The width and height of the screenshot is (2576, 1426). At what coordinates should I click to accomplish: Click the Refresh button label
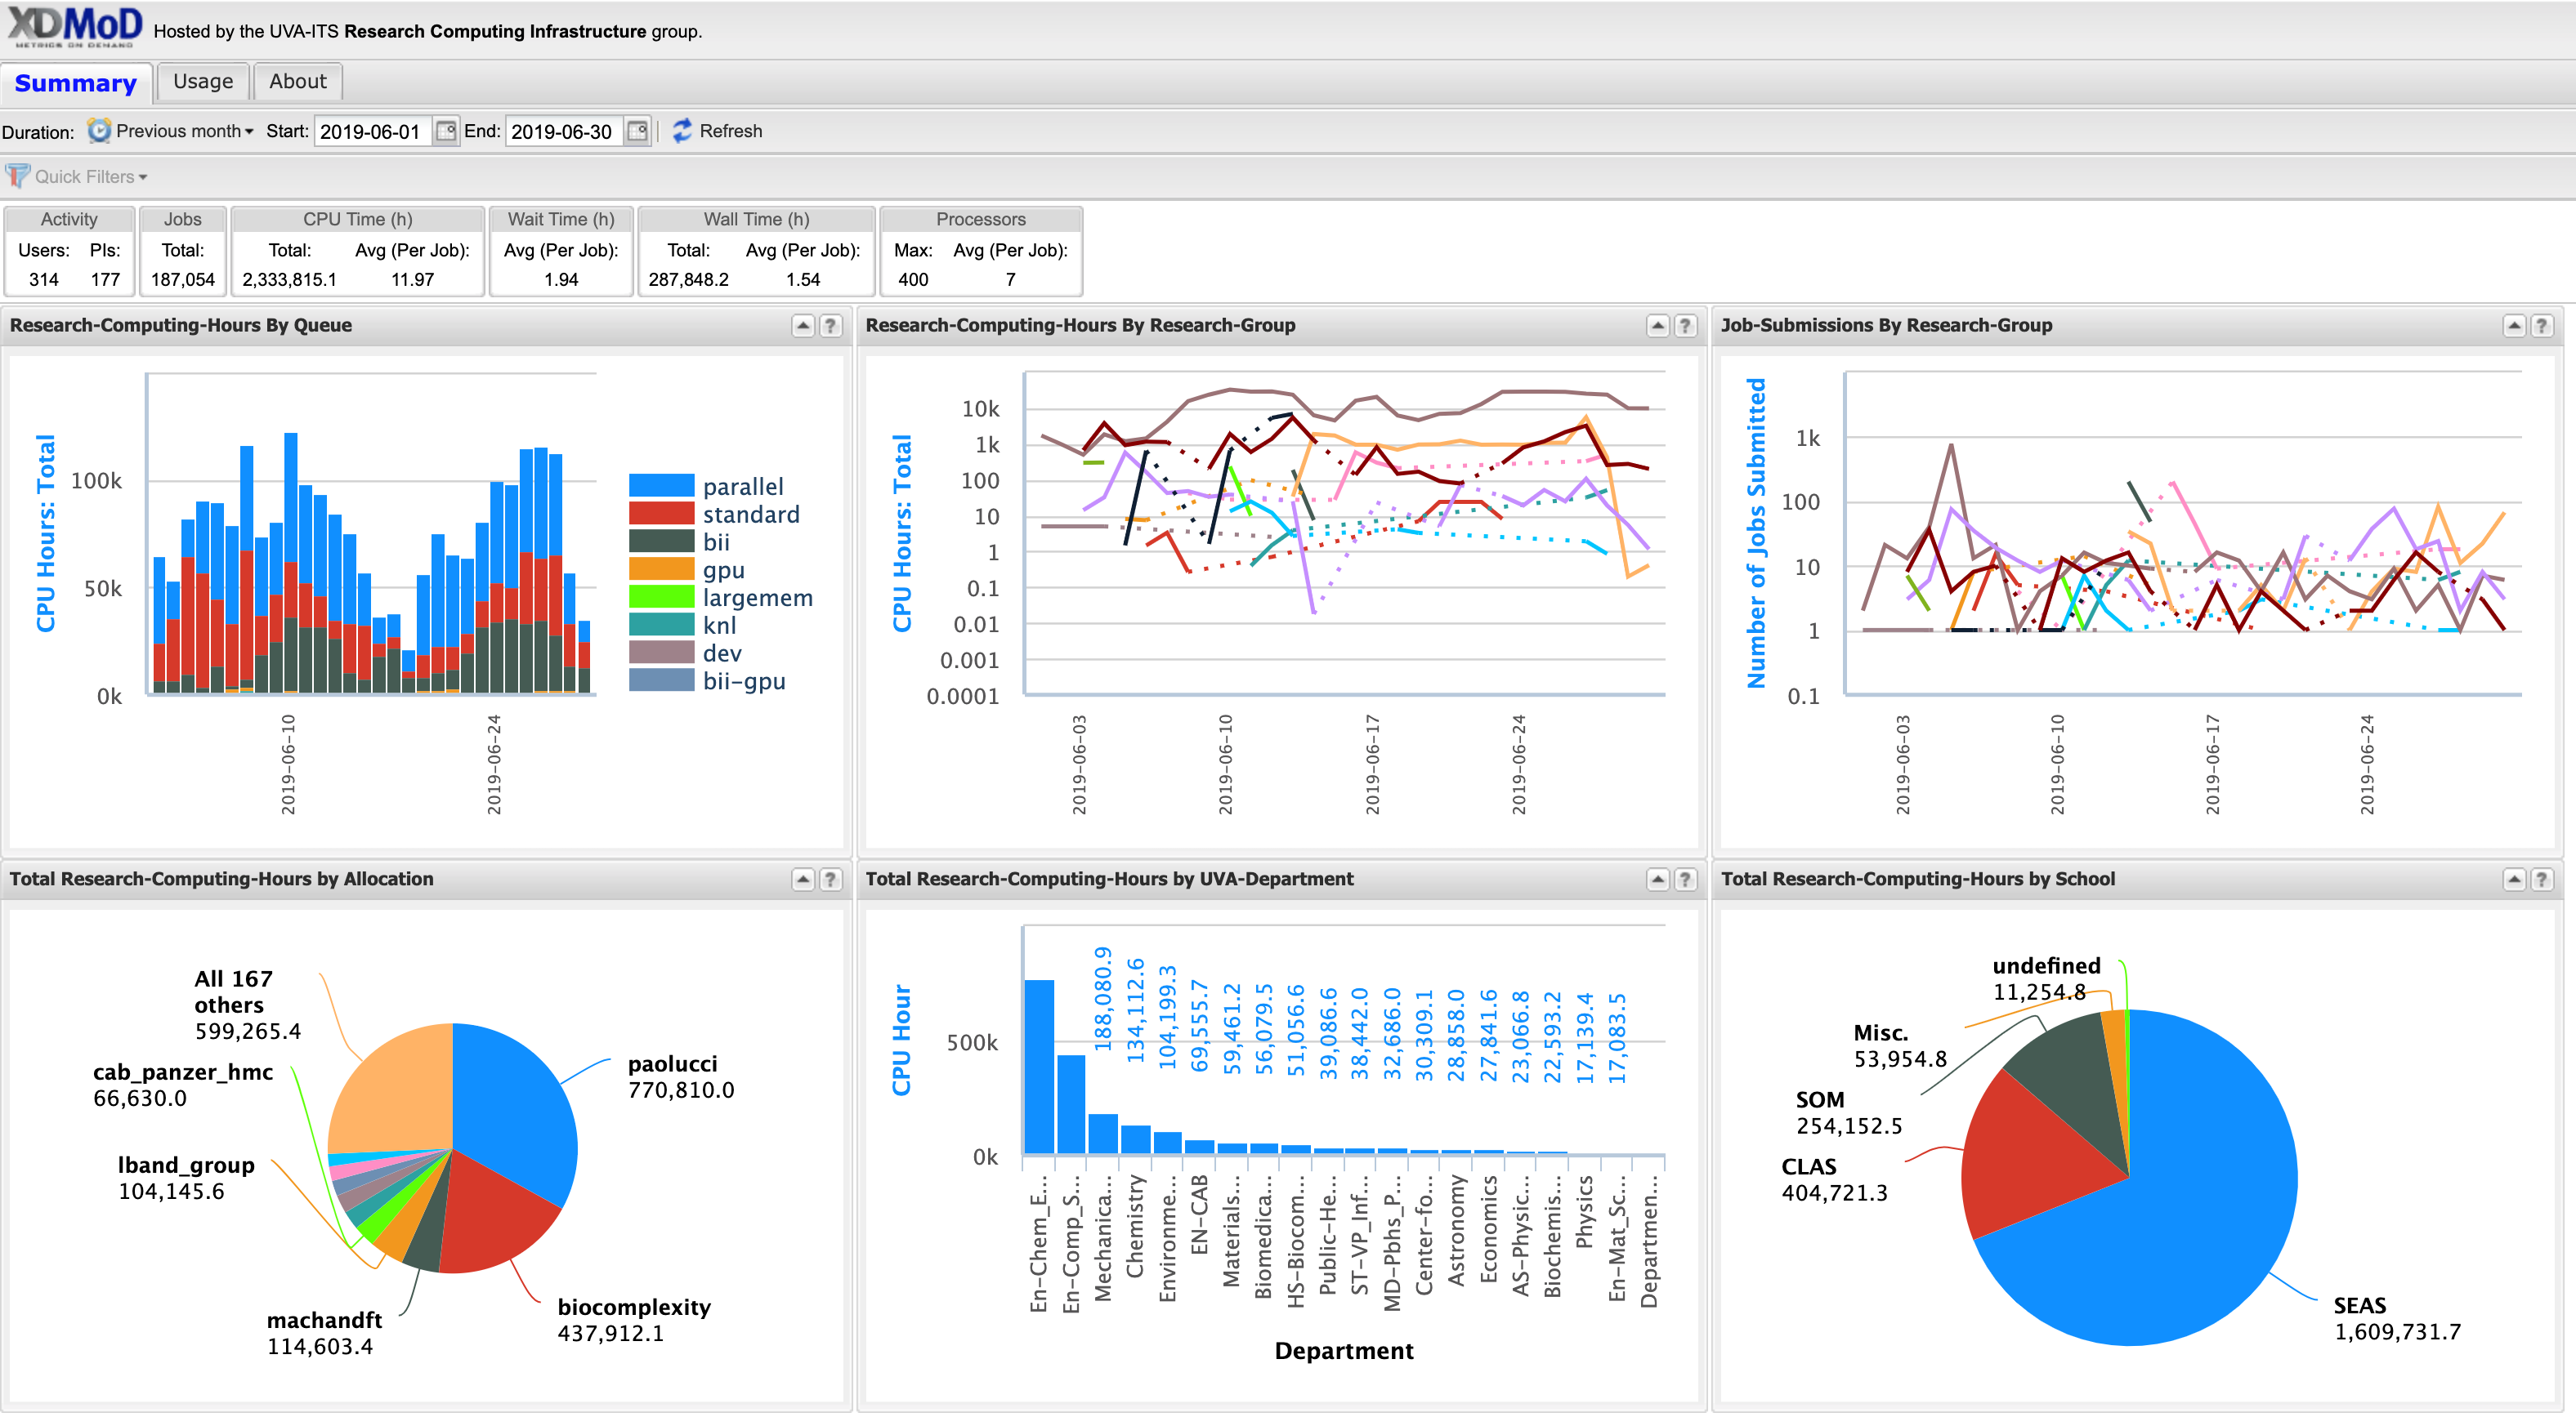(x=730, y=131)
